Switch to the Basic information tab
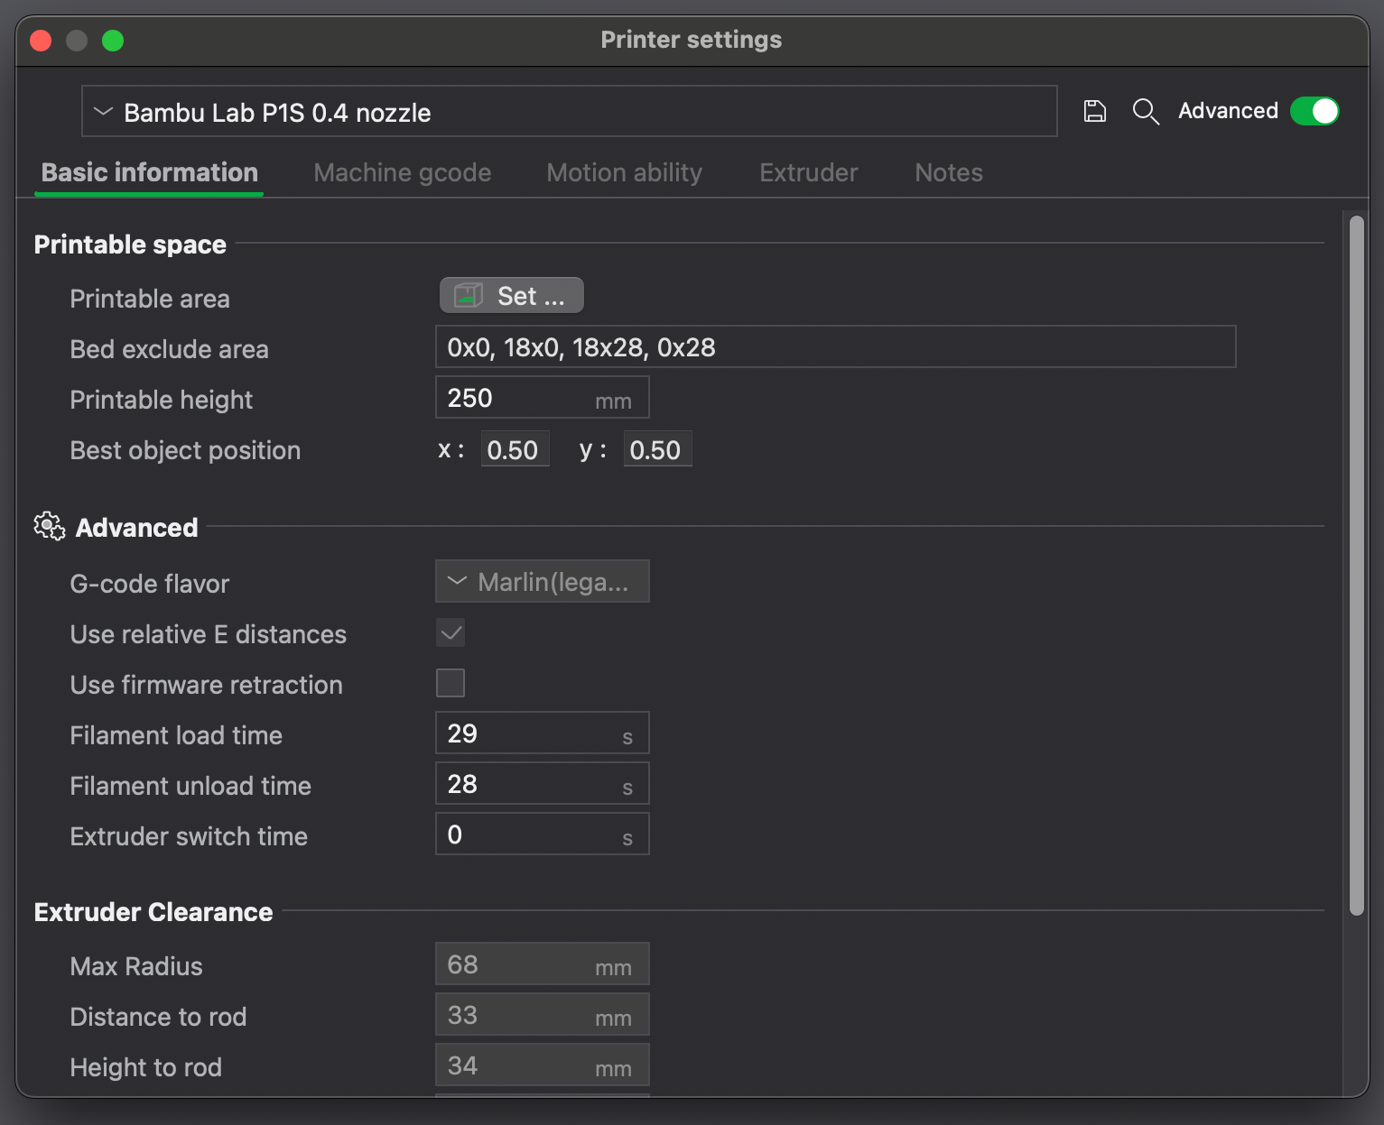This screenshot has height=1125, width=1384. point(150,172)
